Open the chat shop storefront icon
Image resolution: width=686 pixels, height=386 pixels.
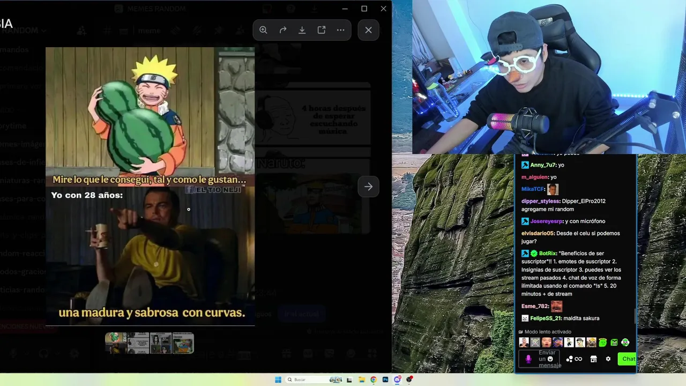click(593, 359)
